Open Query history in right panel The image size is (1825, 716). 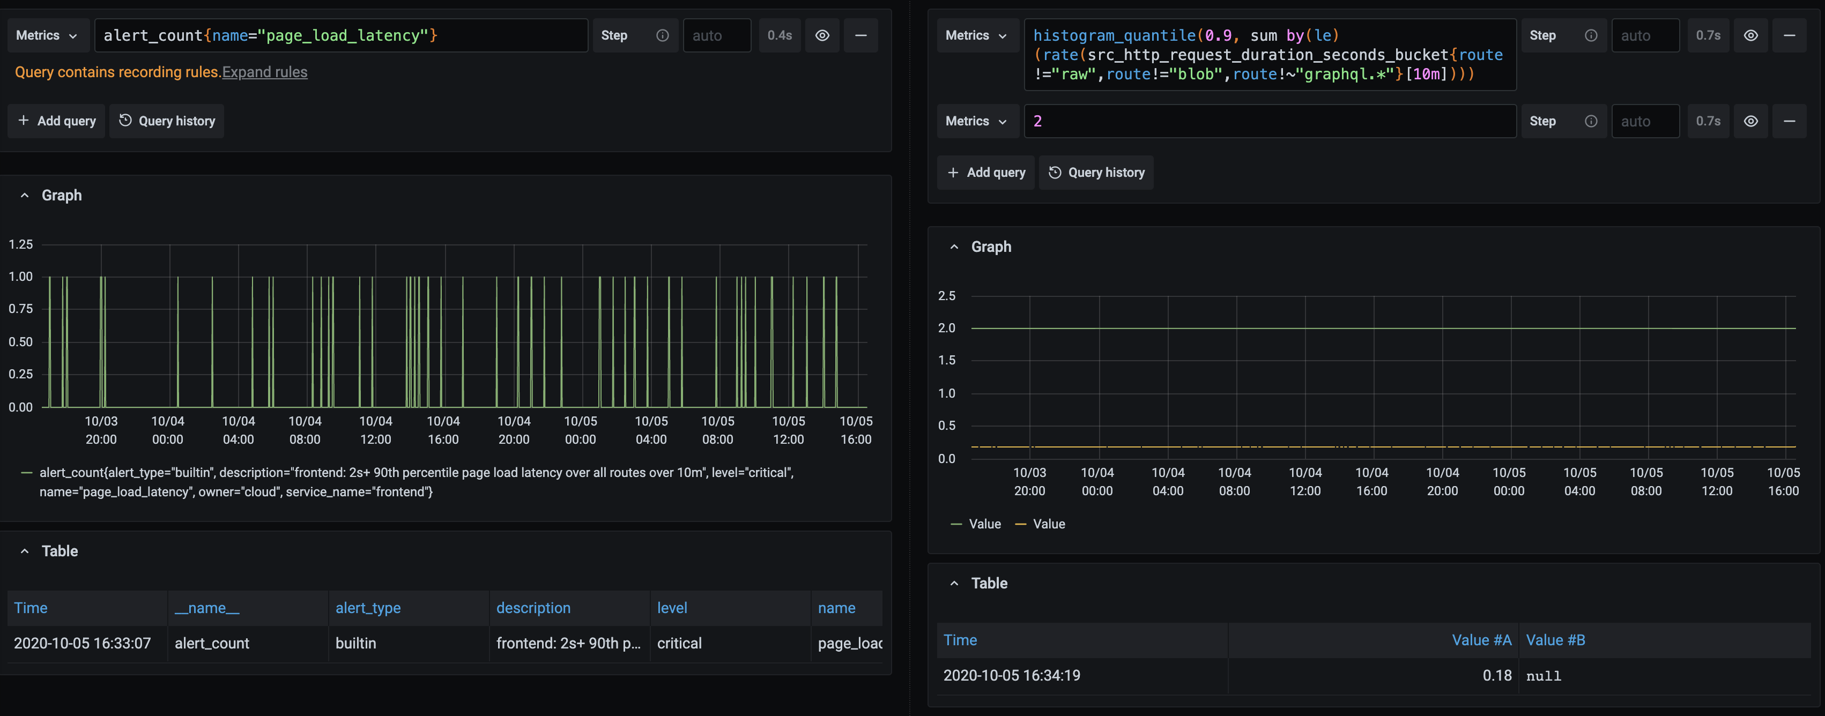(1096, 172)
